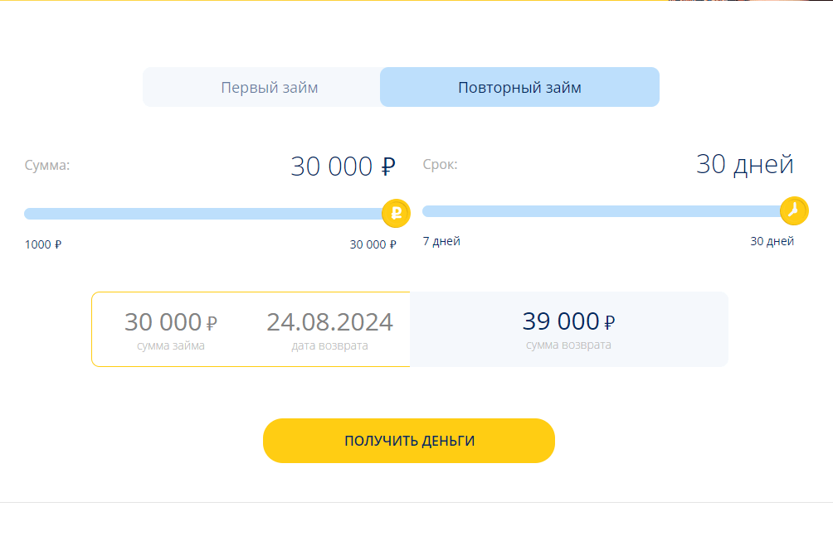Switch to Первый займ tab

coord(270,87)
